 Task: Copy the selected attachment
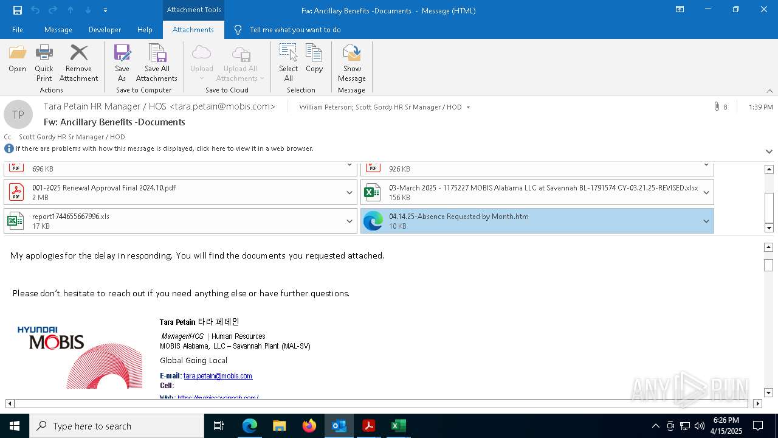[314, 59]
